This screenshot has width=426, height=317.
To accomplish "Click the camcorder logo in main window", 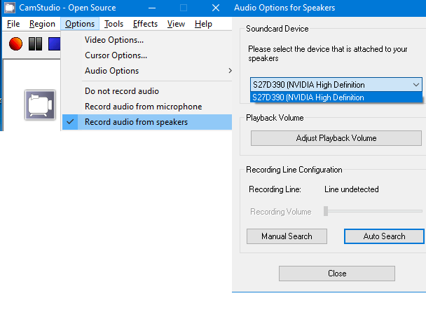I will [40, 105].
